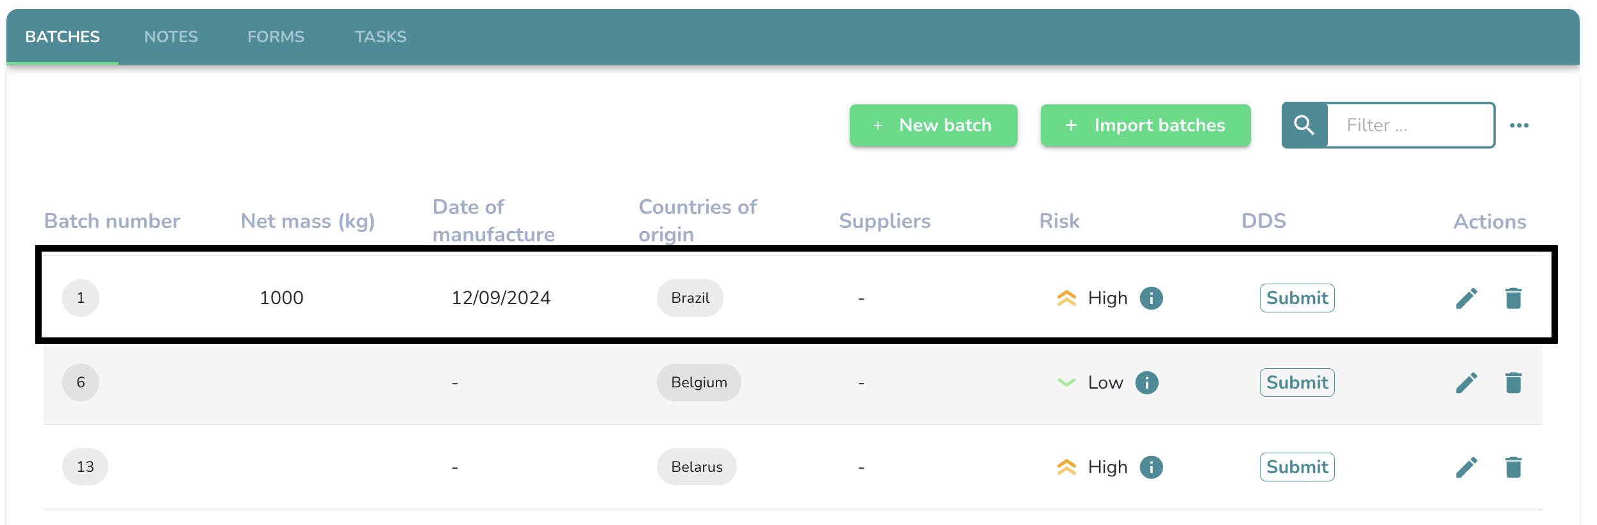Image resolution: width=1597 pixels, height=525 pixels.
Task: Click the New batch button
Action: (933, 125)
